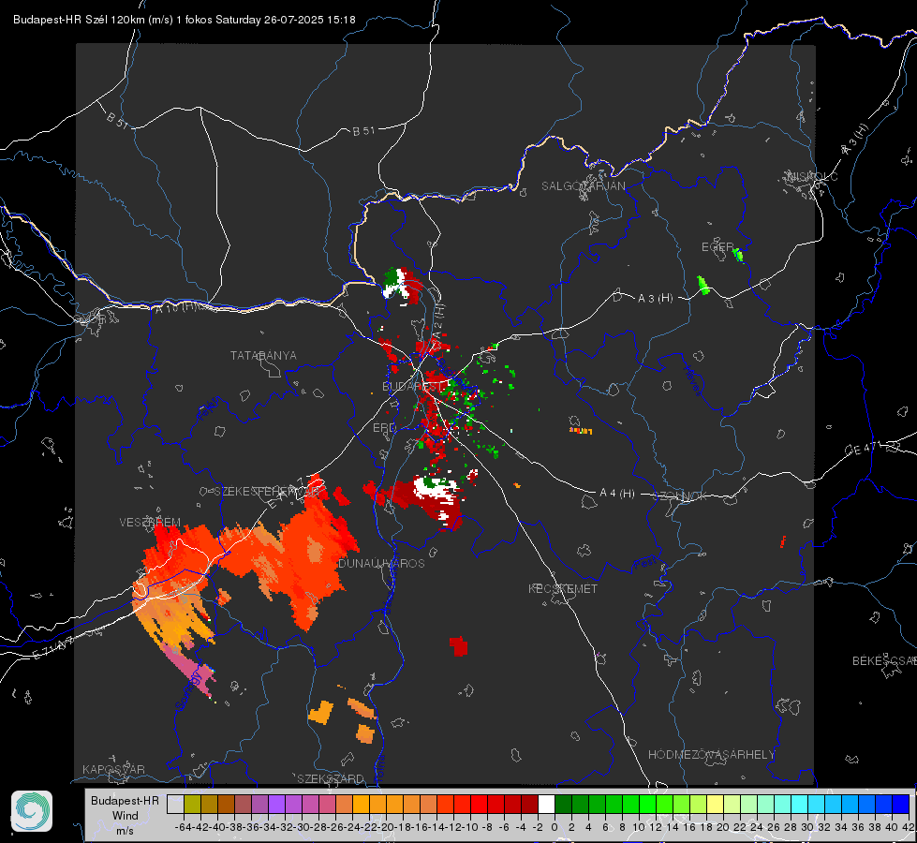
Task: Click the SALGÓTARJÁN city label
Action: (x=583, y=186)
